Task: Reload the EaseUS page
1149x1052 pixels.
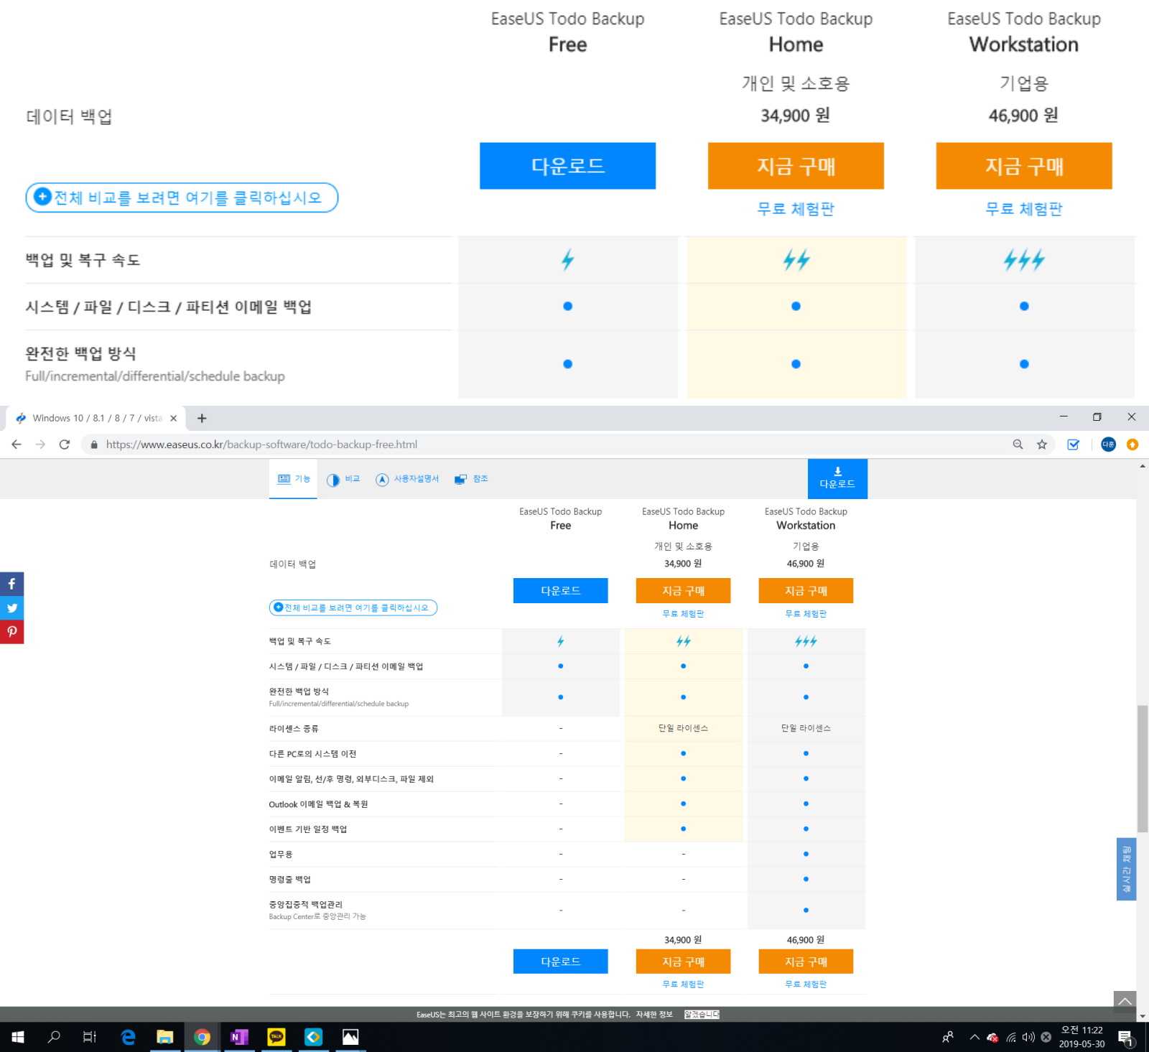Action: pos(65,444)
